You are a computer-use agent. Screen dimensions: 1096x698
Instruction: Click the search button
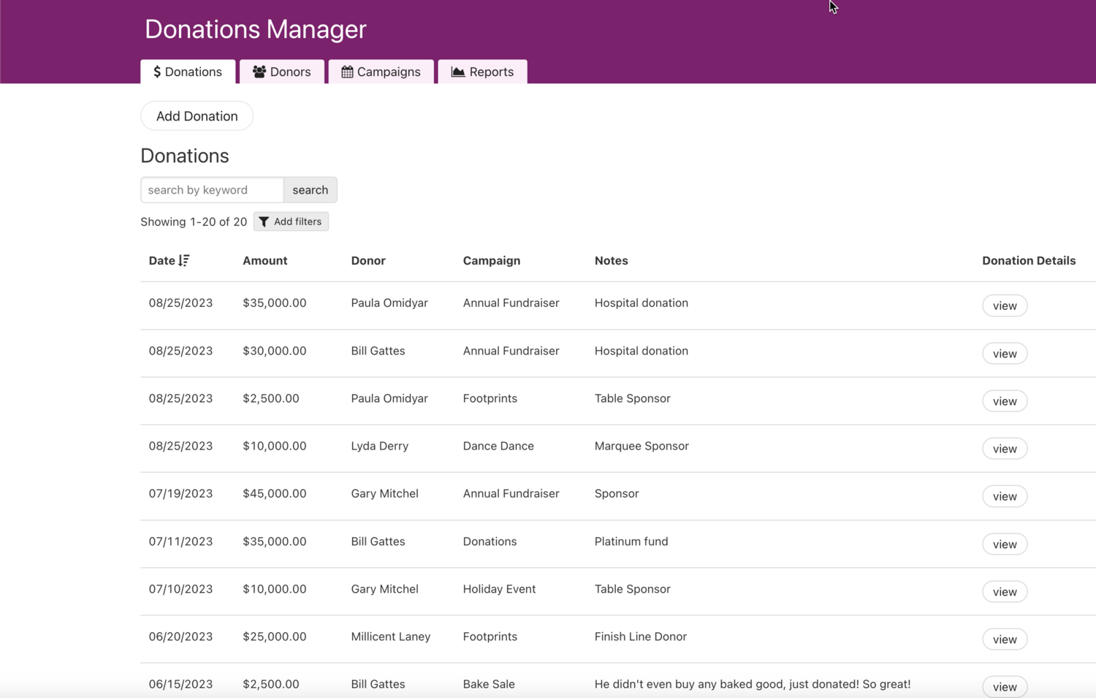tap(310, 189)
